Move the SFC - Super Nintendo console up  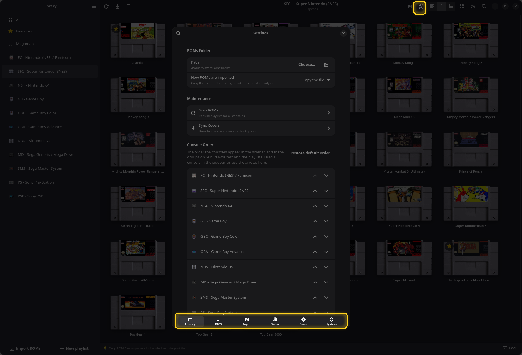[315, 191]
